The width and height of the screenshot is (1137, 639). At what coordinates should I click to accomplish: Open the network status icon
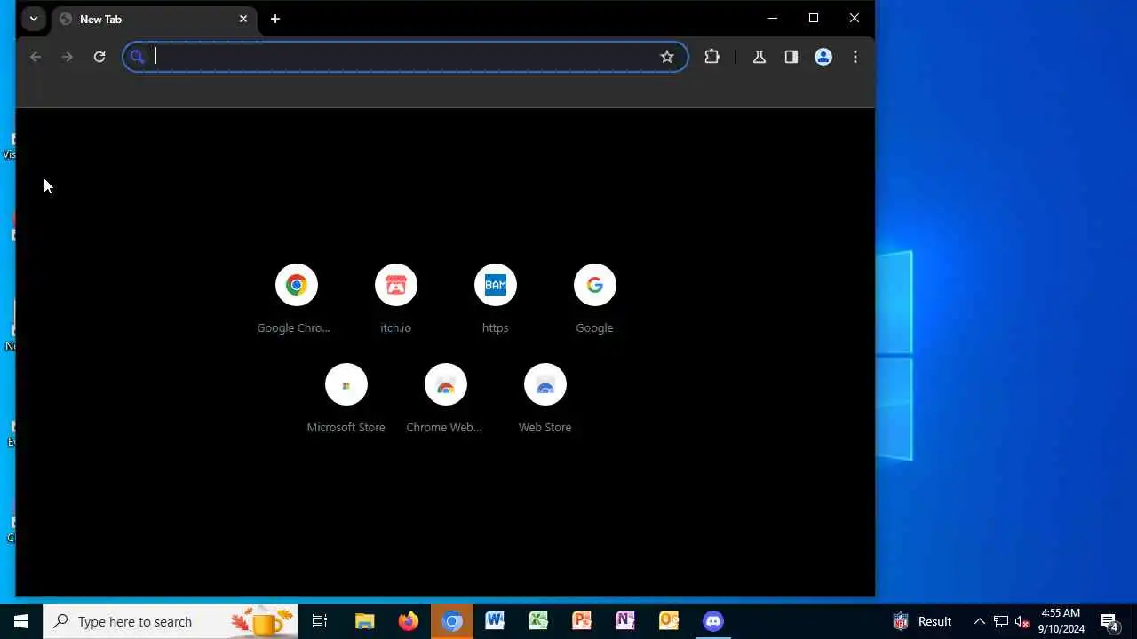(1001, 621)
